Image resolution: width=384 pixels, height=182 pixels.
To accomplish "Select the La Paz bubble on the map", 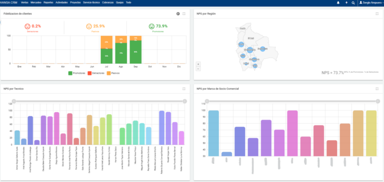I will click(x=241, y=44).
